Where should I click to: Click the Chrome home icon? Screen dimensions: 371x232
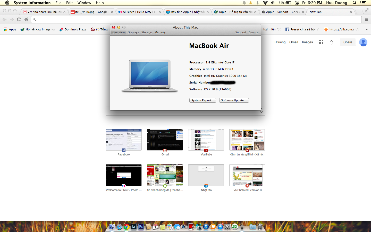tap(26, 19)
